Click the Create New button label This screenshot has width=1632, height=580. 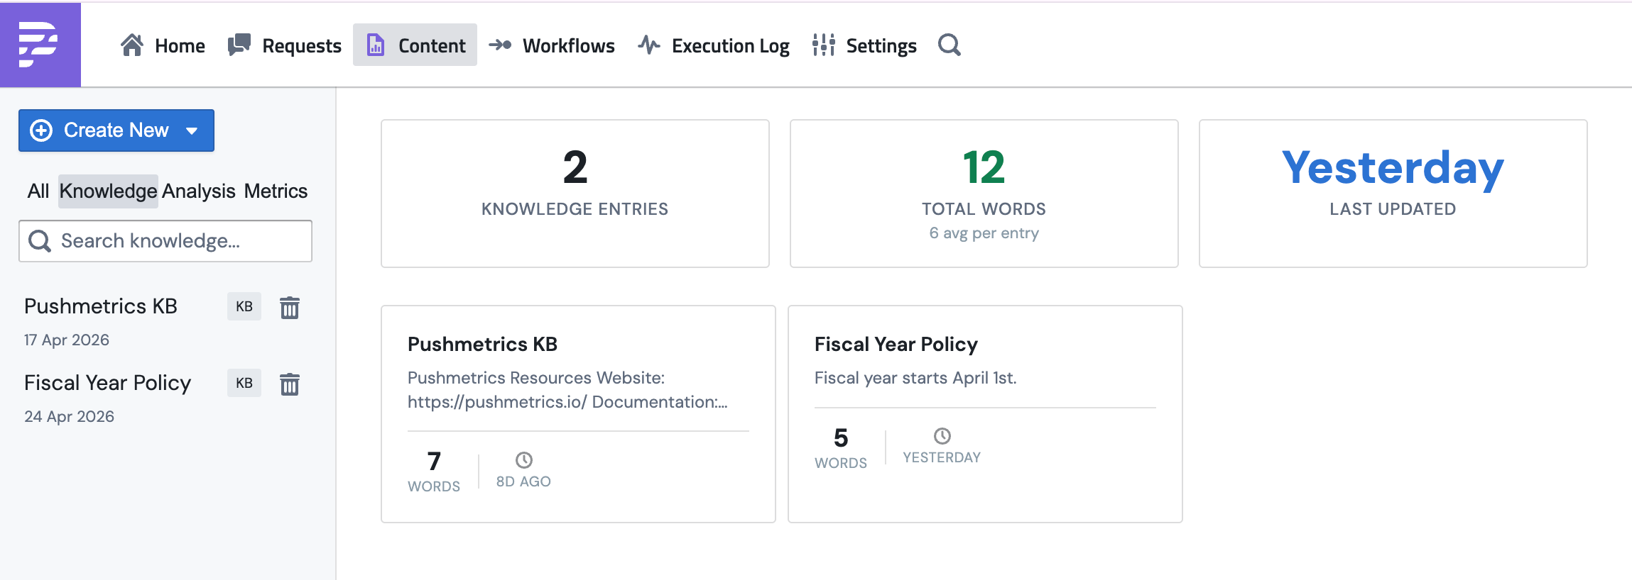coord(116,130)
